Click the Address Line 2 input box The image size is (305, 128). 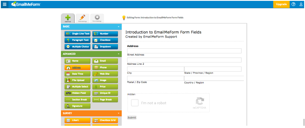point(184,60)
